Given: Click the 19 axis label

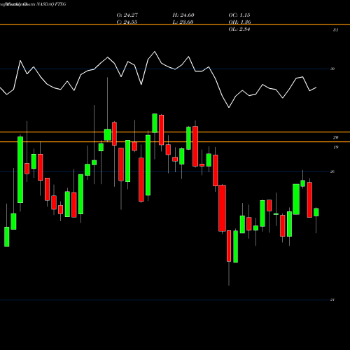Looking at the screenshot, I should click(335, 147).
